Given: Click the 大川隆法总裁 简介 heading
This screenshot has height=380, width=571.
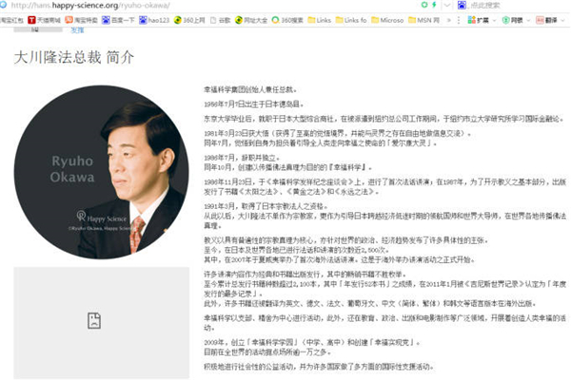Looking at the screenshot, I should 74,57.
